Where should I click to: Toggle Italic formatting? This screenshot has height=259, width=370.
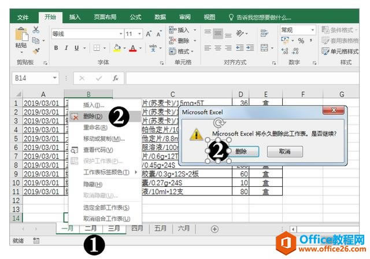pyautogui.click(x=66, y=48)
